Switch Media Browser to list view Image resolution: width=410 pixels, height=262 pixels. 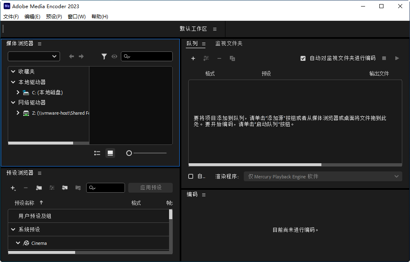[x=97, y=153]
